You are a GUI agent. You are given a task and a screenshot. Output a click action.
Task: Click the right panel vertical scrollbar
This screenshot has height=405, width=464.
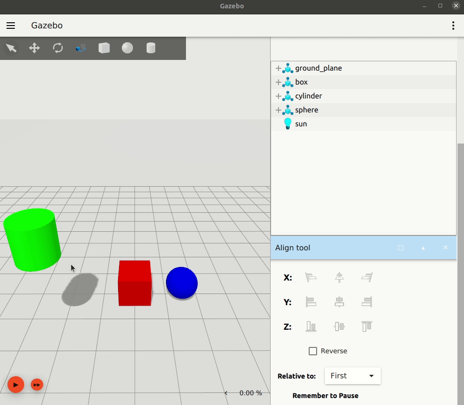[x=460, y=274]
